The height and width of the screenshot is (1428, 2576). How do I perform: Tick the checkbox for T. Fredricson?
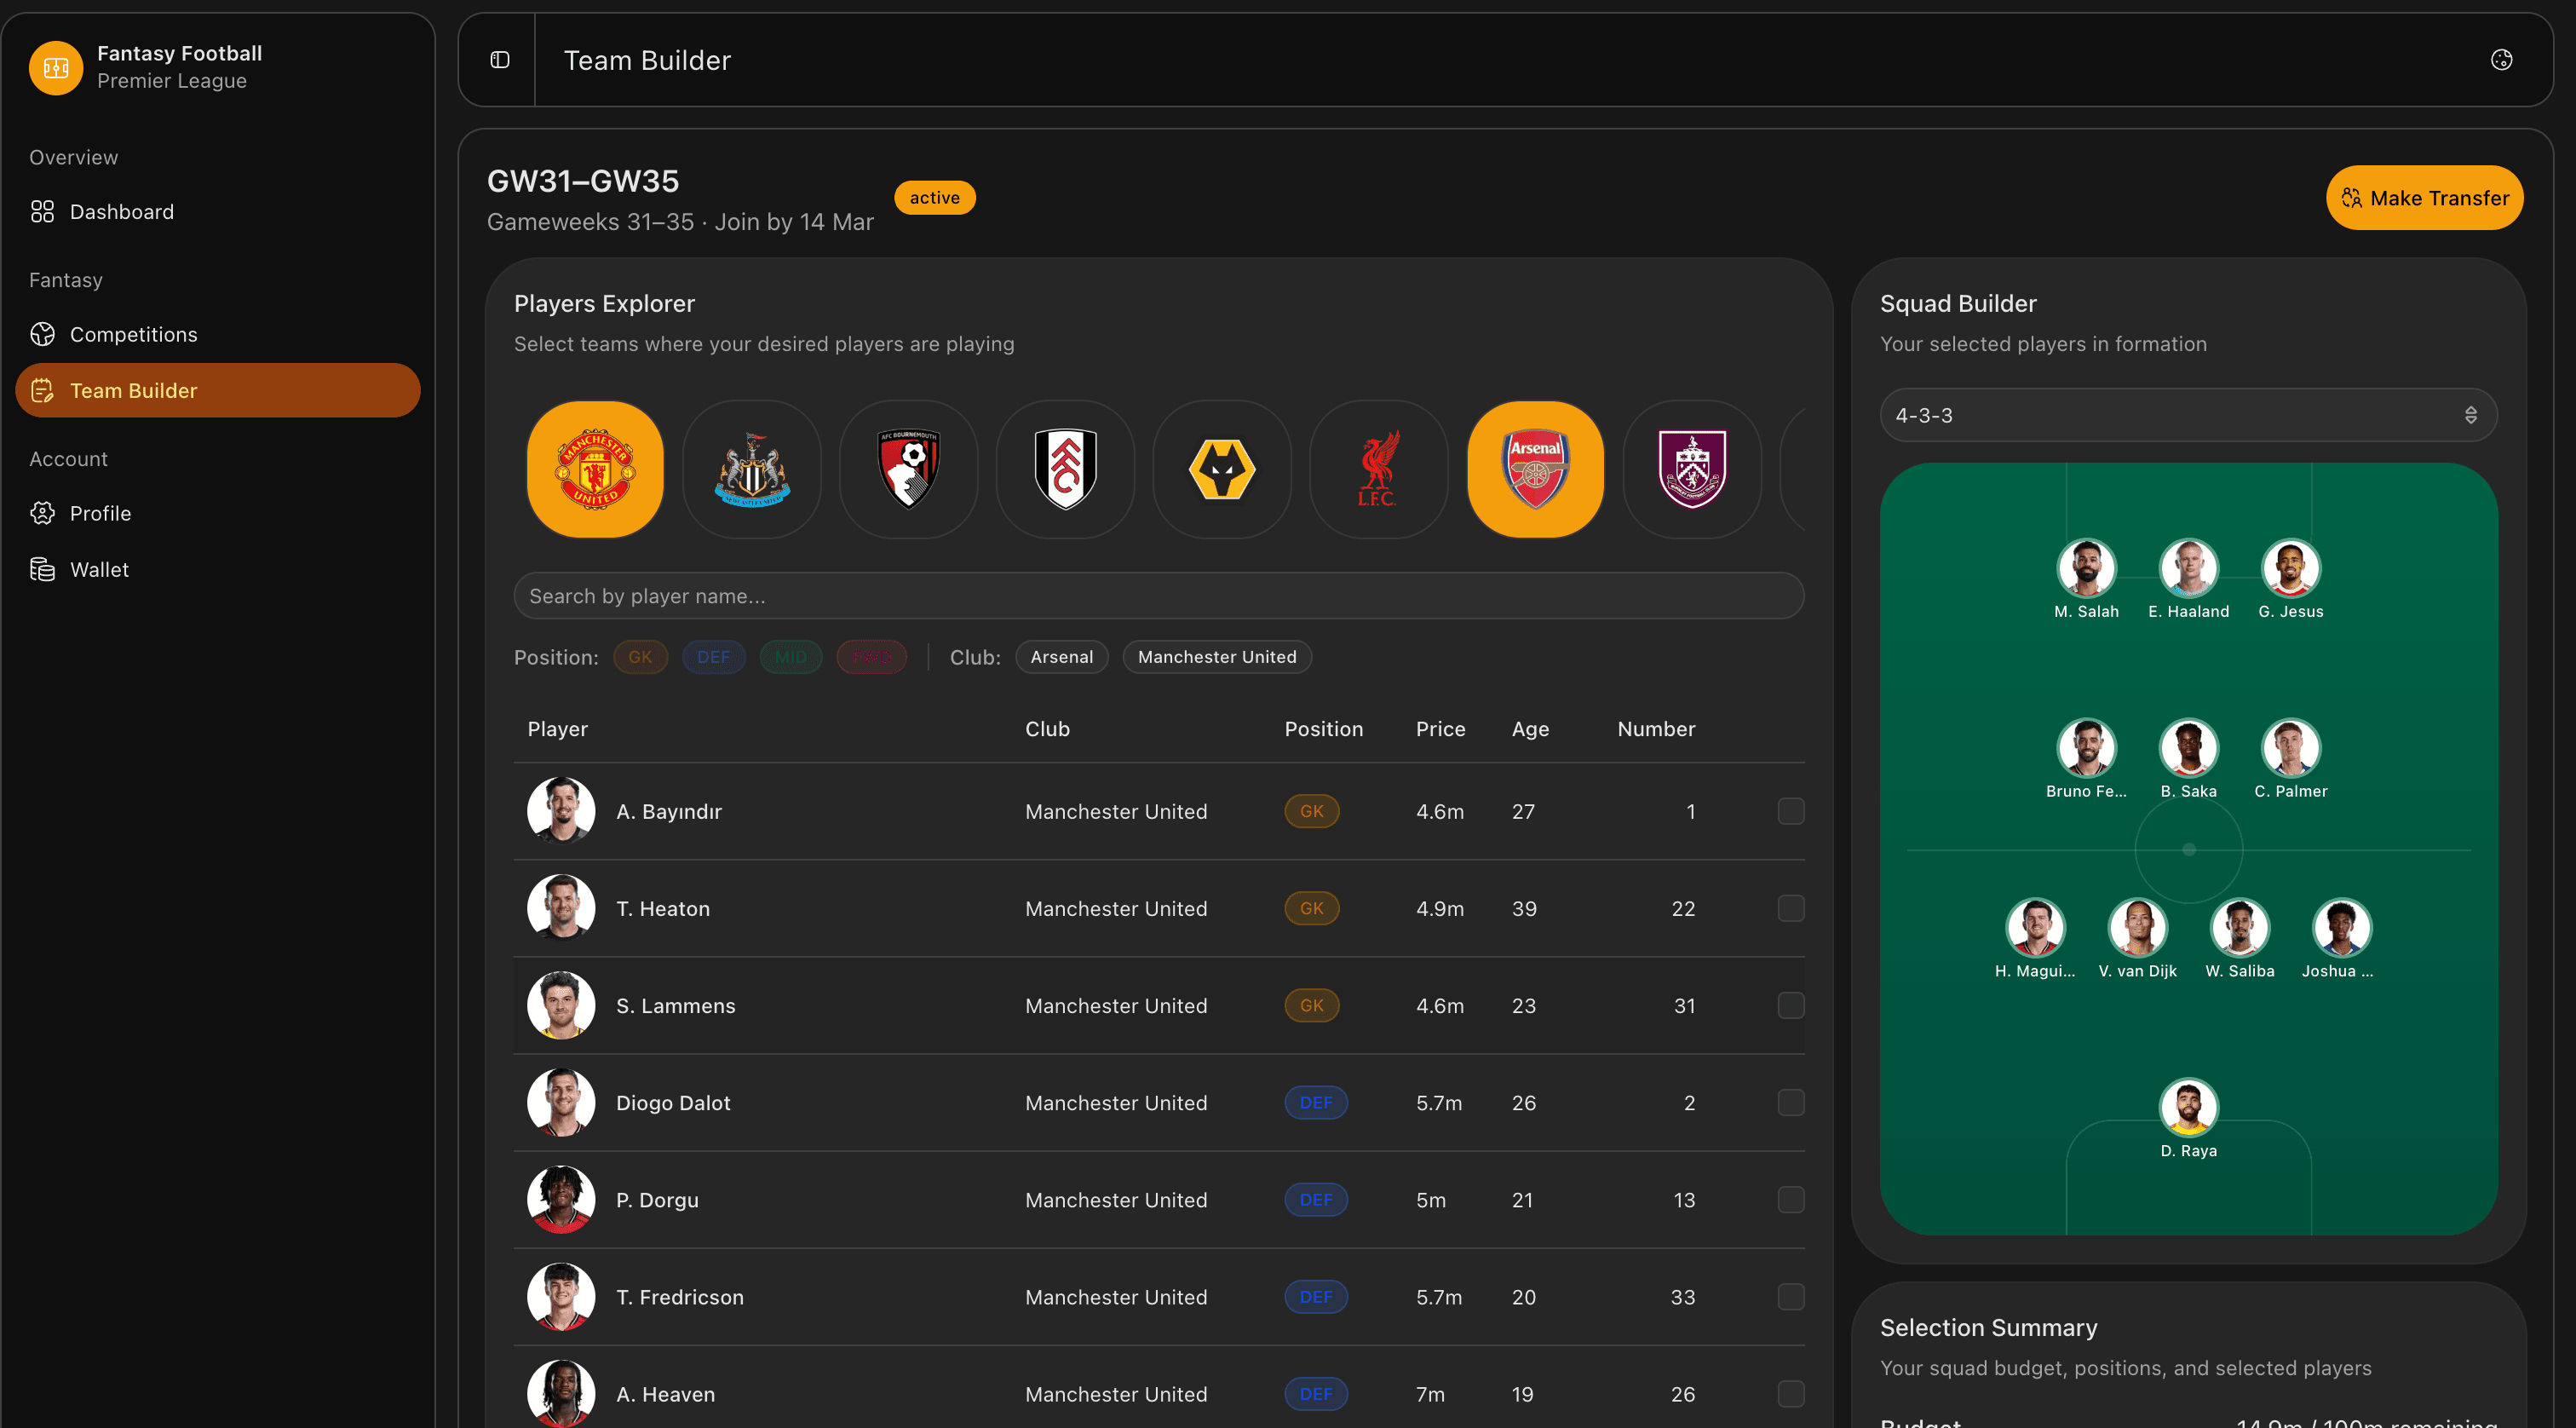tap(1790, 1296)
